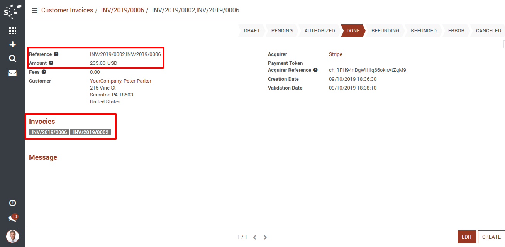Viewport: 505px width, 247px height.
Task: Open the INV/2019/0002 invoice tag
Action: point(91,132)
